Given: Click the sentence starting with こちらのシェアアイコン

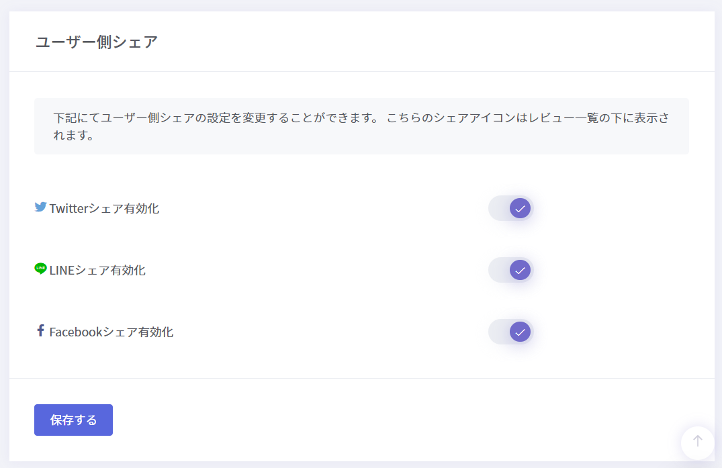Looking at the screenshot, I should point(527,118).
